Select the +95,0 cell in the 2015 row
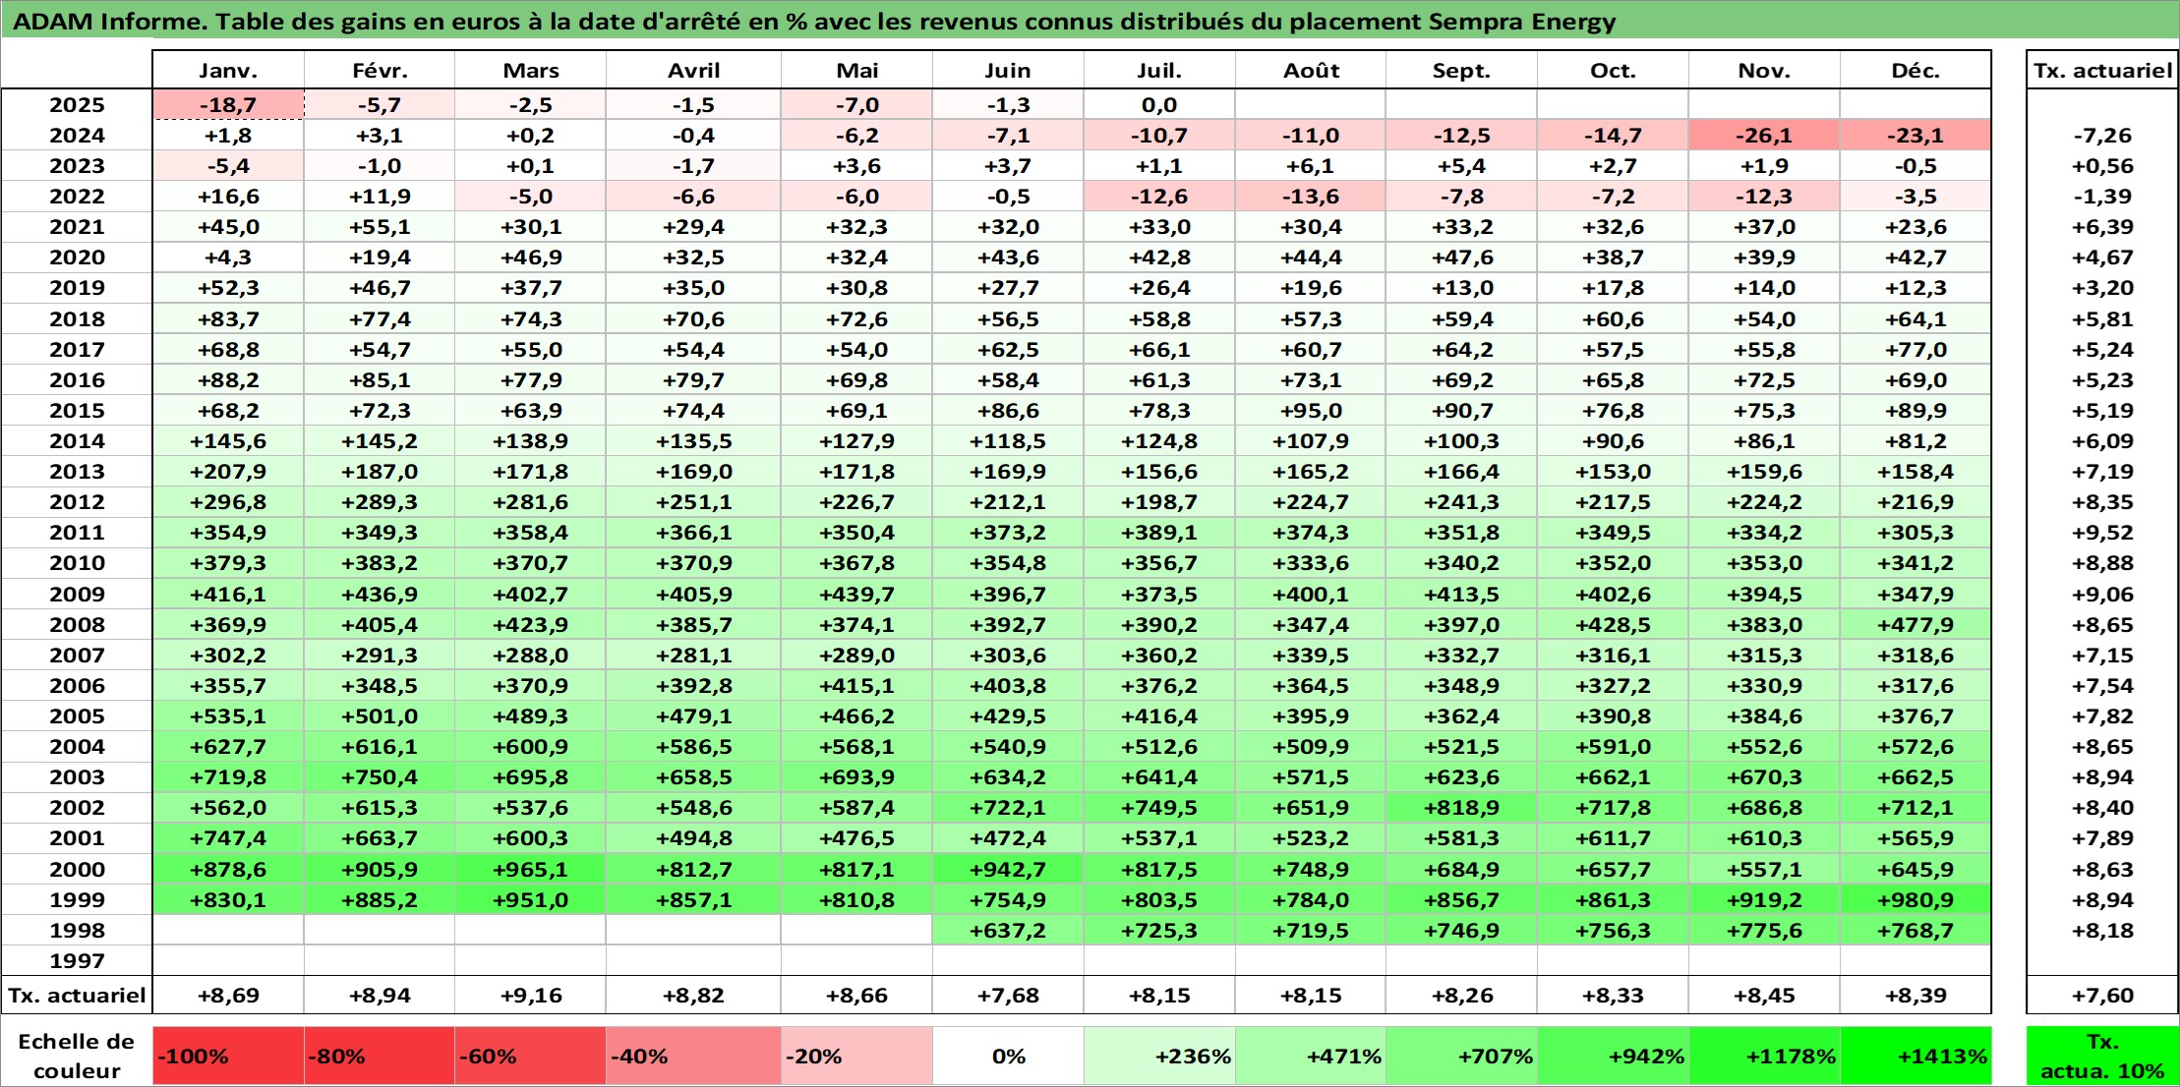Viewport: 2180px width, 1087px height. (x=1311, y=410)
